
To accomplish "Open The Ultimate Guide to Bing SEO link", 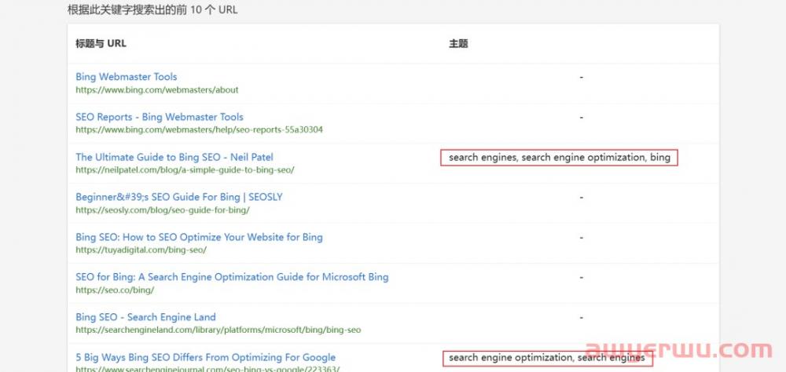I will click(x=174, y=157).
